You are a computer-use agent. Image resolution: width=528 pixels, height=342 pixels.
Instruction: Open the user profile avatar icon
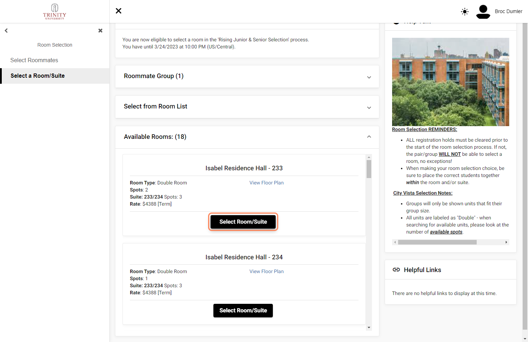483,12
